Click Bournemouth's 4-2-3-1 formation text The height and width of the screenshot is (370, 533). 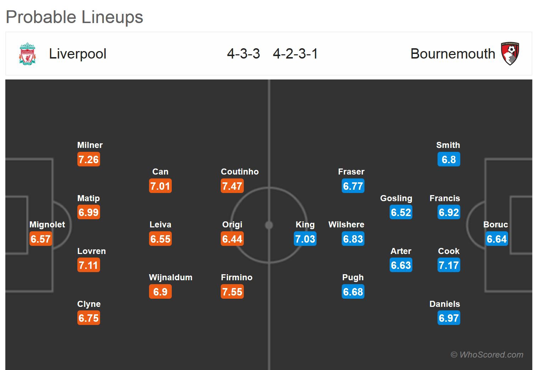[x=295, y=54]
